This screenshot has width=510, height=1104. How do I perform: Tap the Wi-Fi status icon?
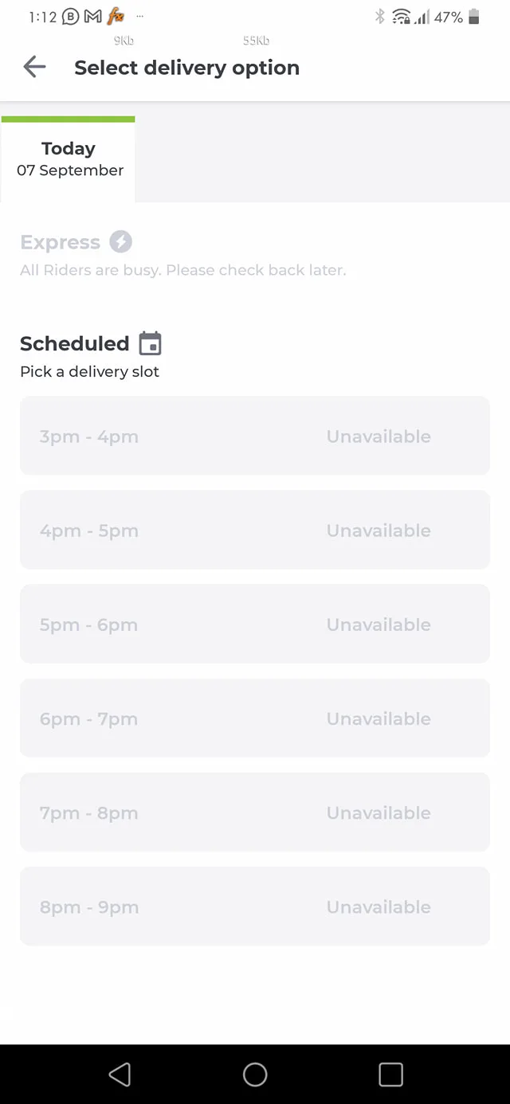click(x=401, y=17)
